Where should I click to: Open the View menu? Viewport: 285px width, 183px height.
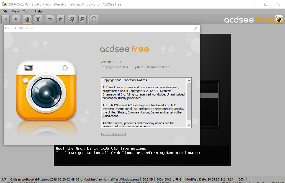coord(15,11)
